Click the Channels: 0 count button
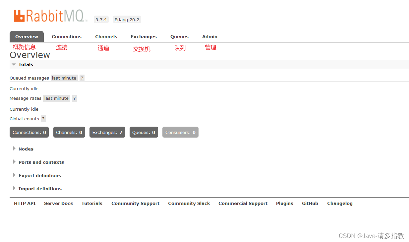This screenshot has height=242, width=409. tap(69, 132)
